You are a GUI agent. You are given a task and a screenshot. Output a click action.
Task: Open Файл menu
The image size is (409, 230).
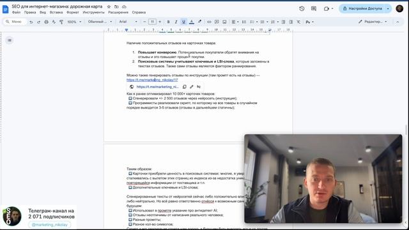click(16, 12)
